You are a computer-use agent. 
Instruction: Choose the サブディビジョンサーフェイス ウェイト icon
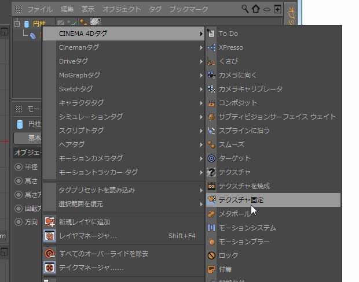(x=211, y=117)
